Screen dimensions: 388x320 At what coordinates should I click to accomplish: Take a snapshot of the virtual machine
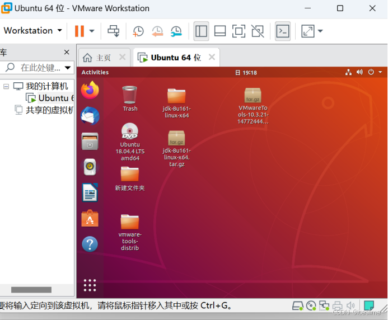[138, 31]
